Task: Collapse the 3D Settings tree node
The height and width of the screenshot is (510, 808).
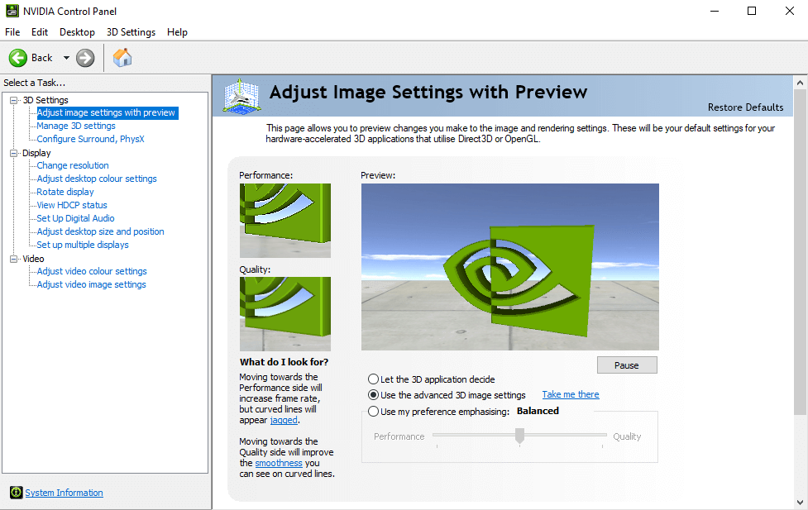Action: (x=14, y=100)
